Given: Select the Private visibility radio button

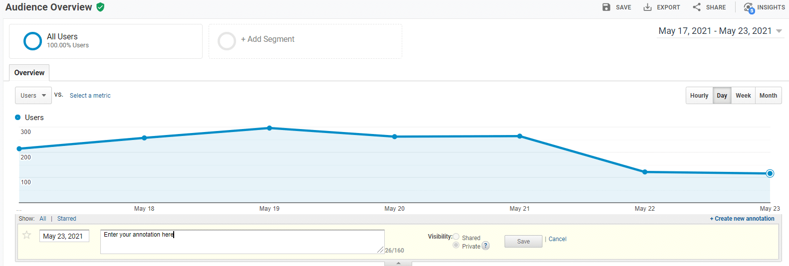Looking at the screenshot, I should [x=456, y=245].
